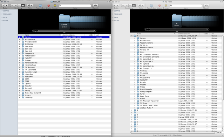Select 'ITC American Typewriter' row in My Fonts
Image resolution: width=224 pixels, height=137 pixels.
click(x=176, y=101)
